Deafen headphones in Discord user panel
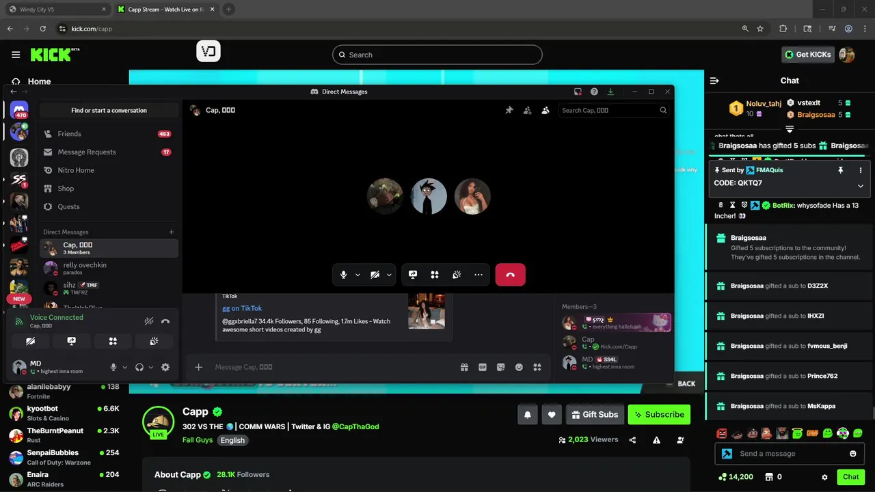Image resolution: width=875 pixels, height=492 pixels. click(x=139, y=367)
